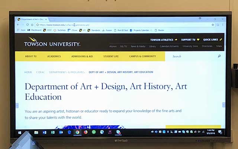
Task: Open the Port ID Tool bookmark
Action: (x=121, y=30)
